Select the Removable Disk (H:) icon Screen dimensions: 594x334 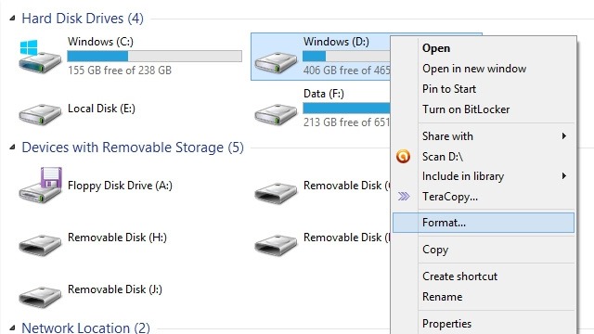pyautogui.click(x=40, y=244)
